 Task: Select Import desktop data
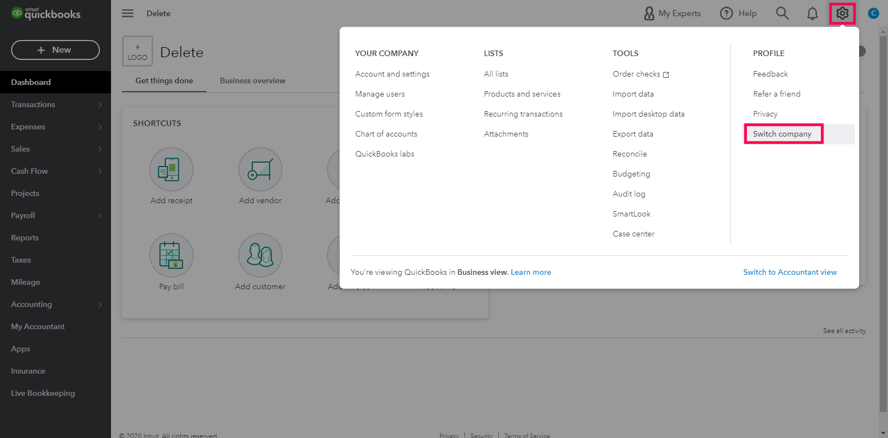pyautogui.click(x=649, y=114)
